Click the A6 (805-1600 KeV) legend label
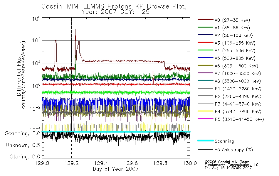The height and width of the screenshot is (176, 279). pos(236,66)
